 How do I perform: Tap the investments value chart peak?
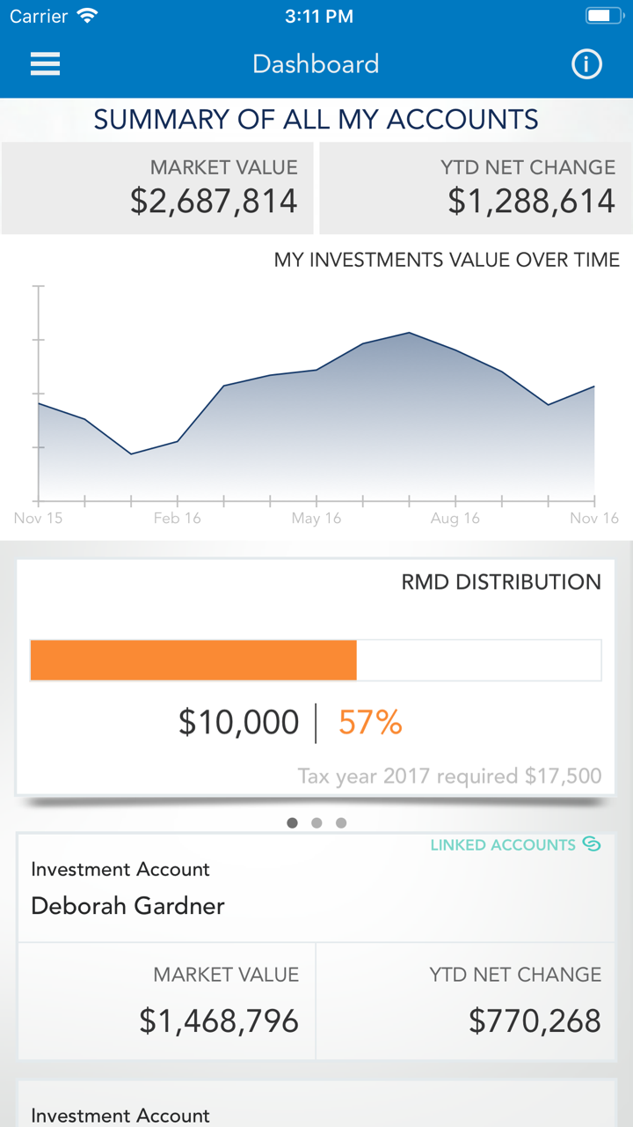[409, 333]
